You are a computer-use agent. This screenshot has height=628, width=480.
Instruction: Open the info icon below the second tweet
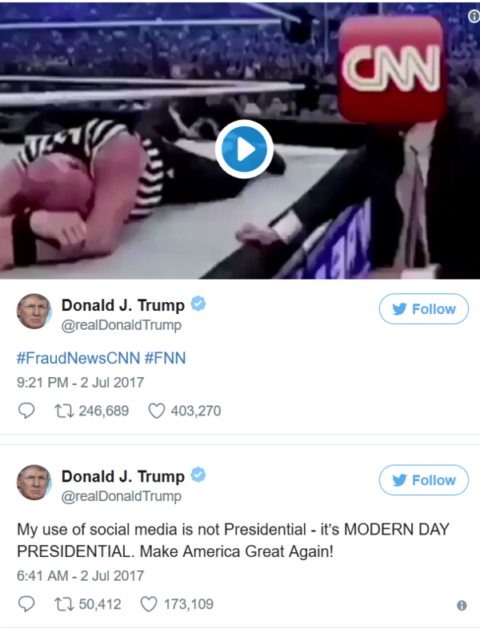(462, 605)
